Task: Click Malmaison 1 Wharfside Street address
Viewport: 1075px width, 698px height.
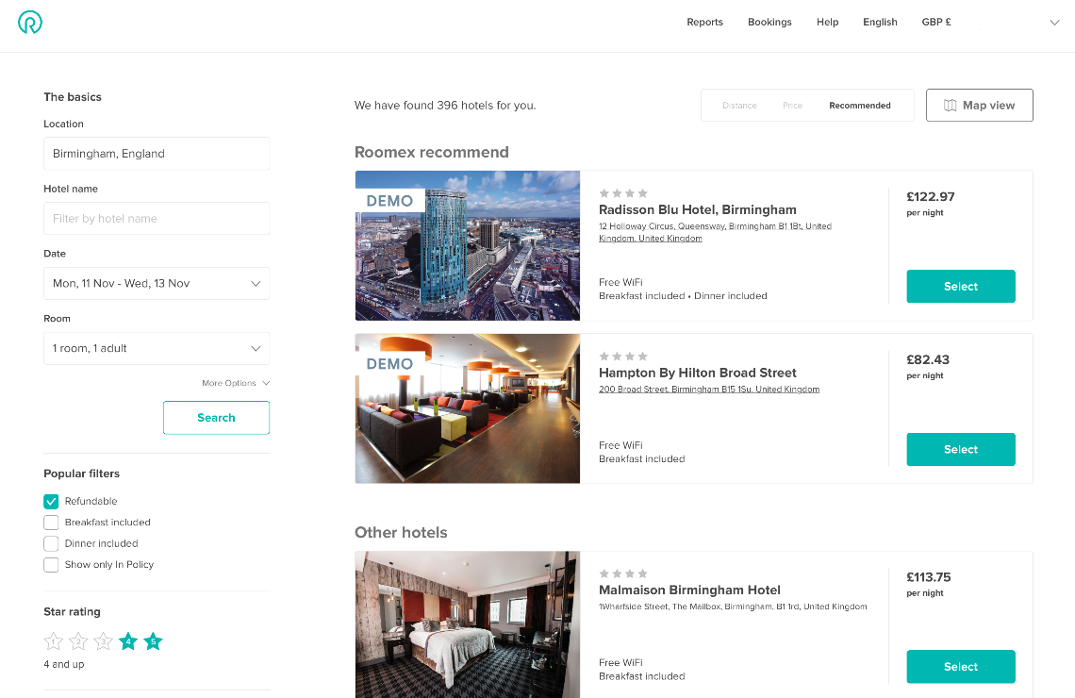Action: [733, 607]
